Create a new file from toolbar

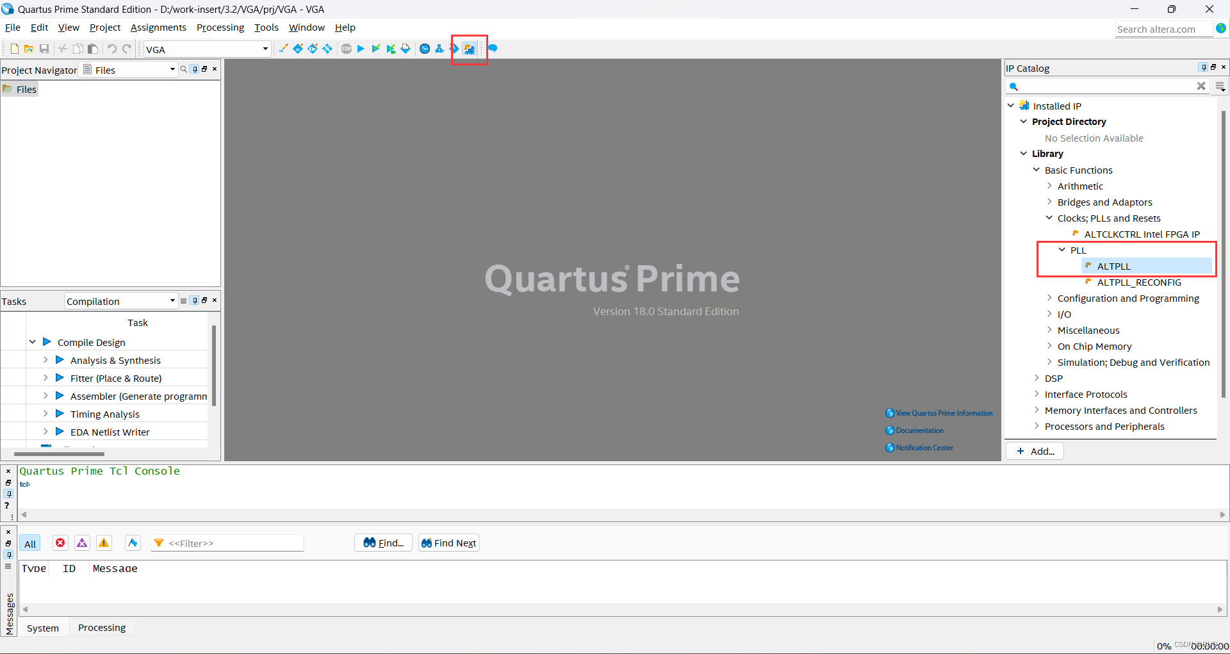pos(14,49)
